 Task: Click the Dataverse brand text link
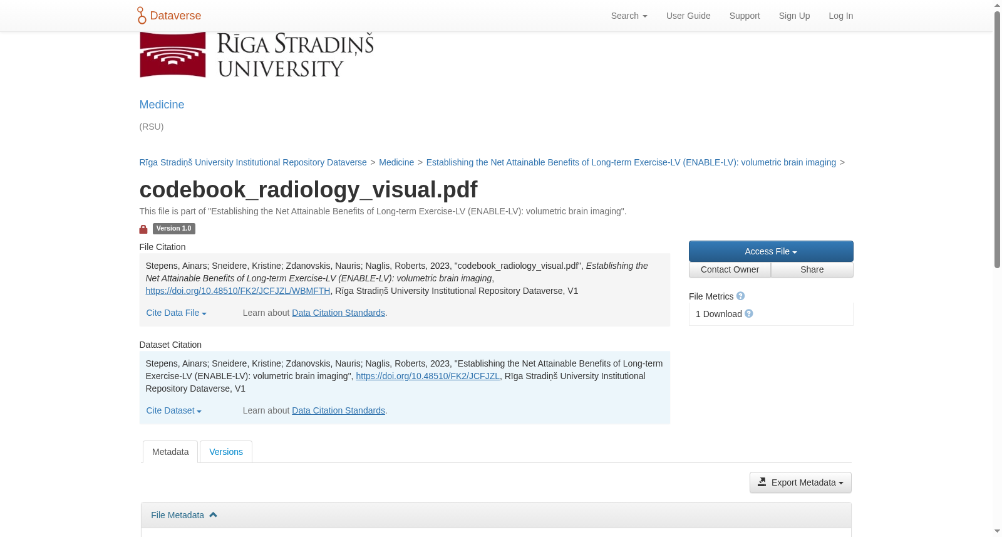[175, 16]
